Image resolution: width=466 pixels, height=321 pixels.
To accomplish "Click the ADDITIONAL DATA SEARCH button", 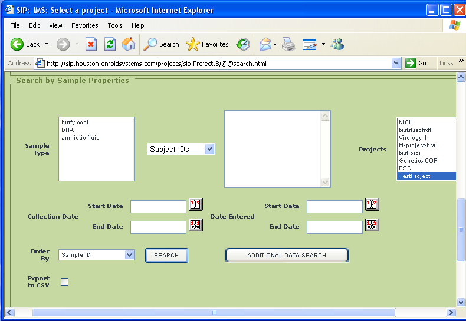I will tap(287, 255).
